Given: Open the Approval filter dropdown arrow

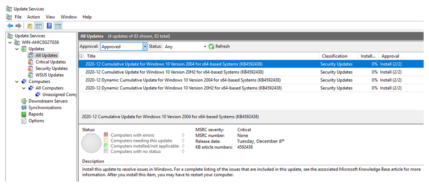Looking at the screenshot, I should click(x=145, y=47).
